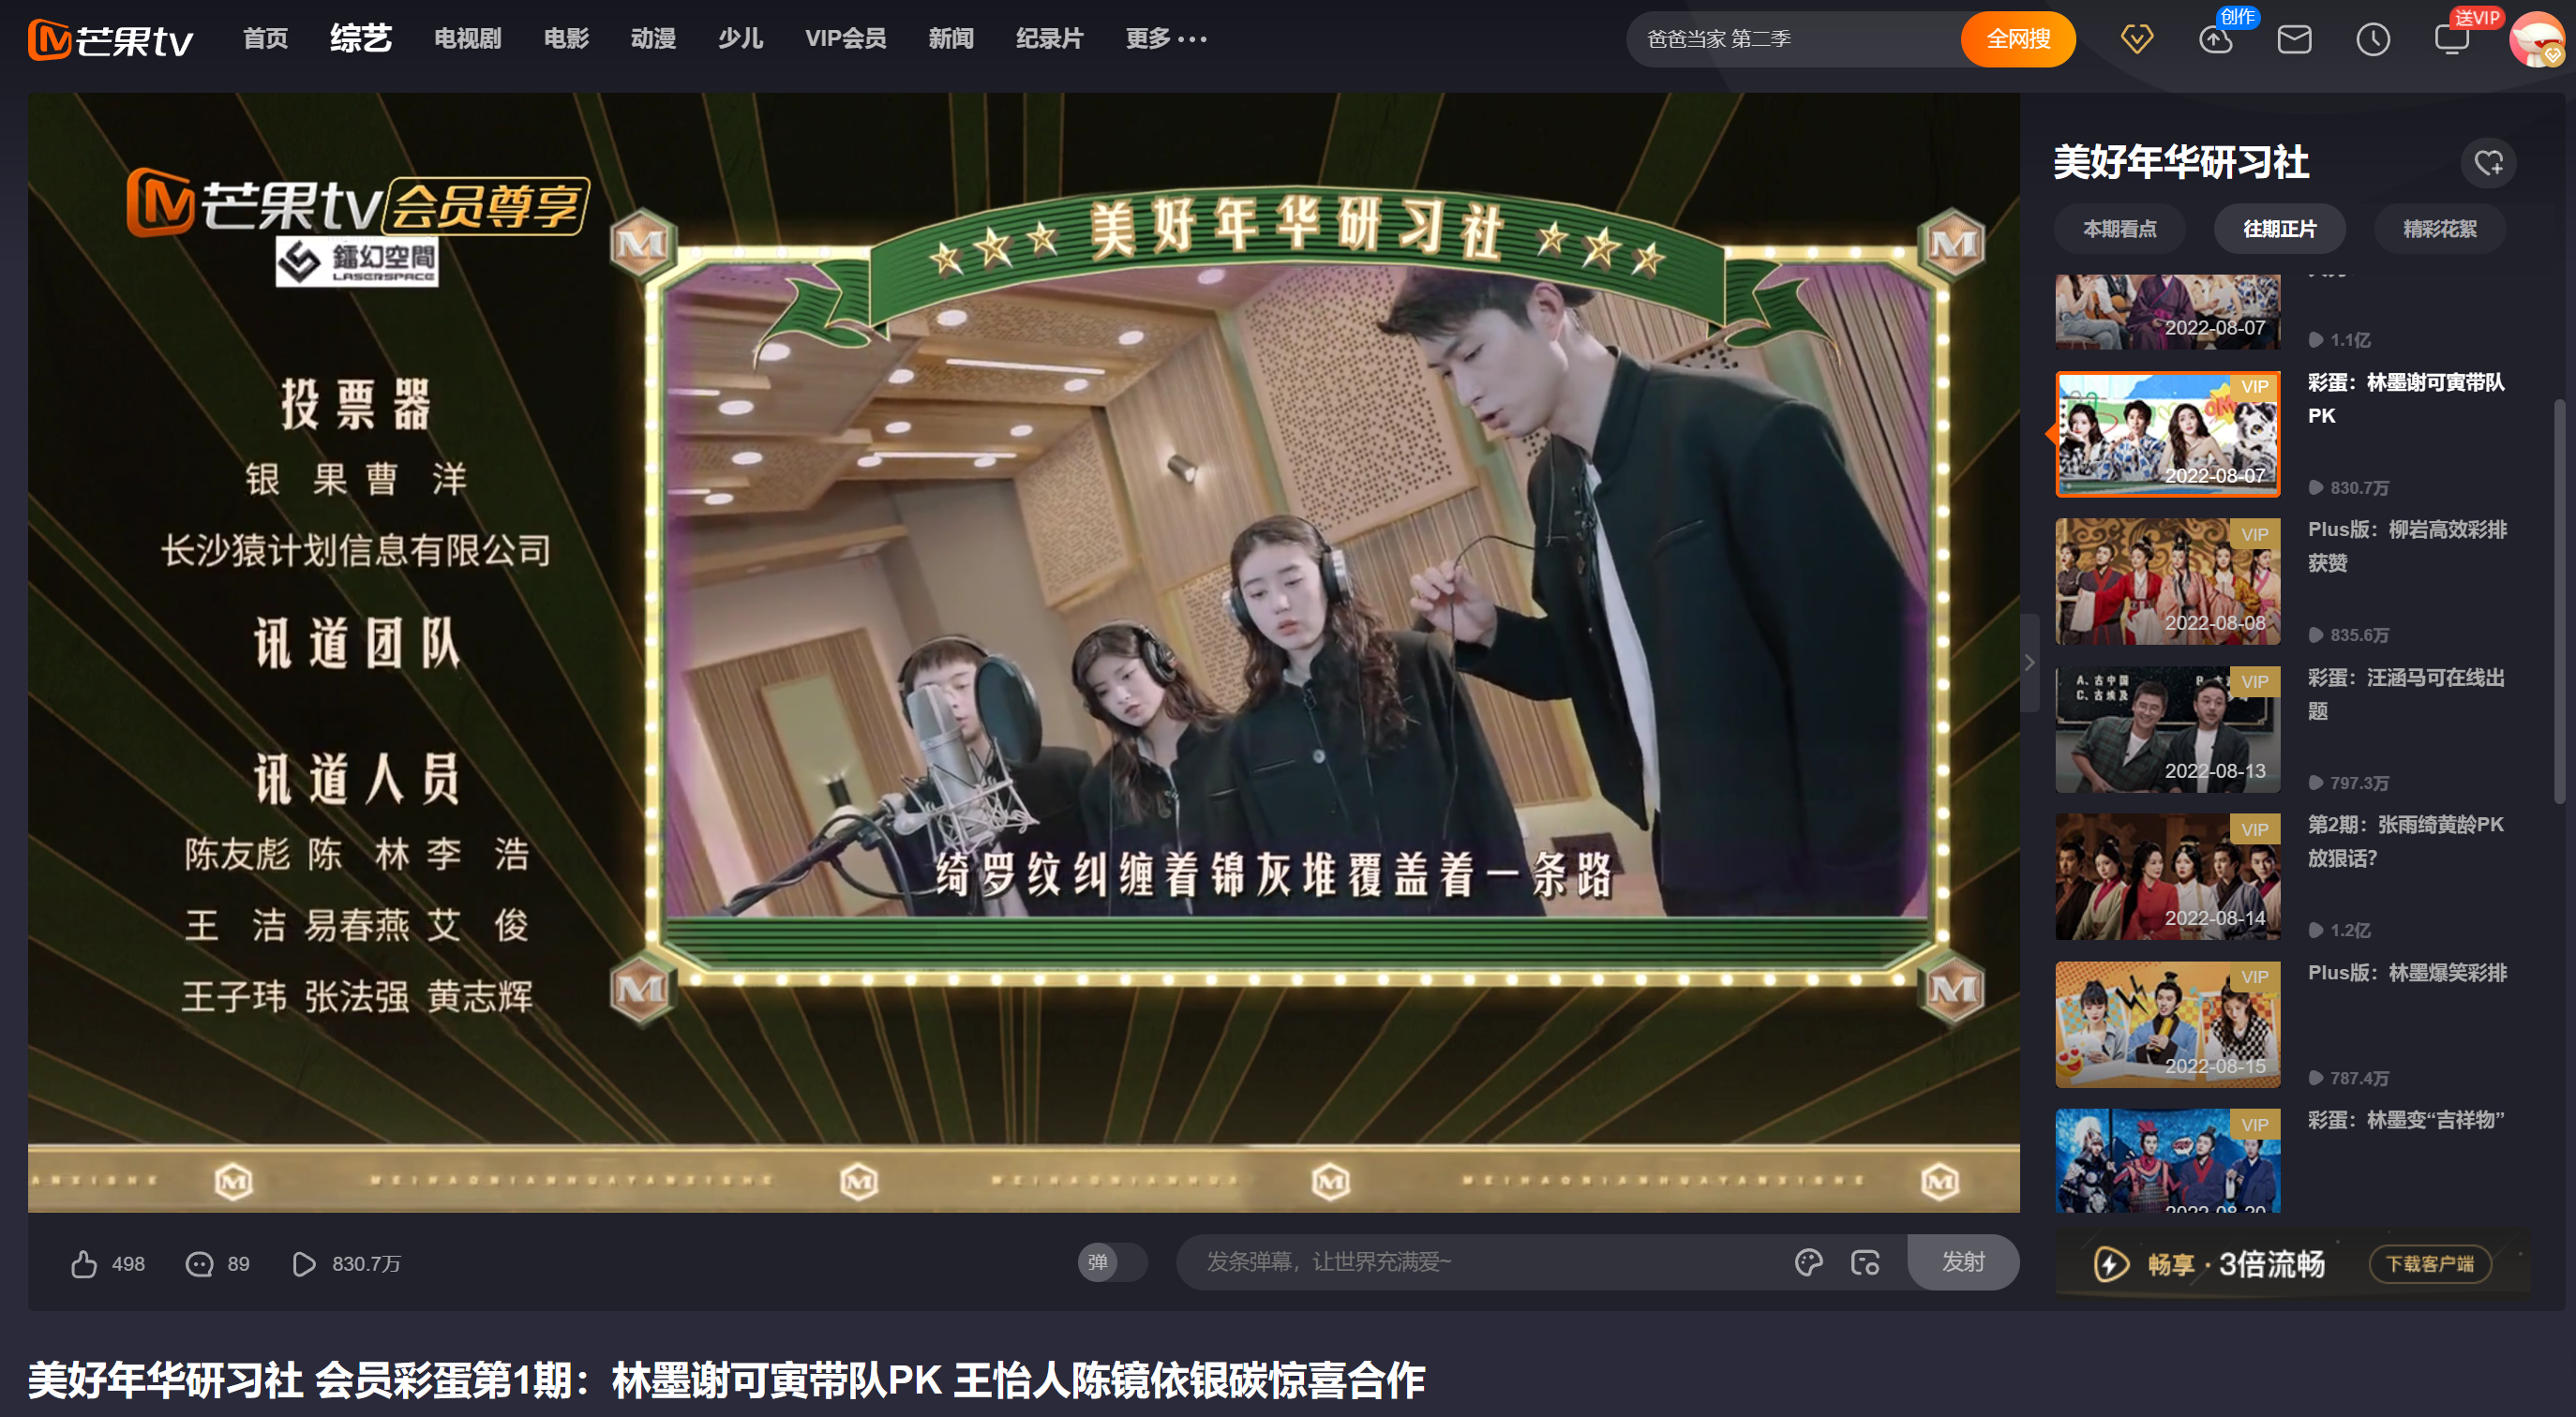The image size is (2576, 1417).
Task: Favorite the show with heart-plus icon
Action: click(2488, 163)
